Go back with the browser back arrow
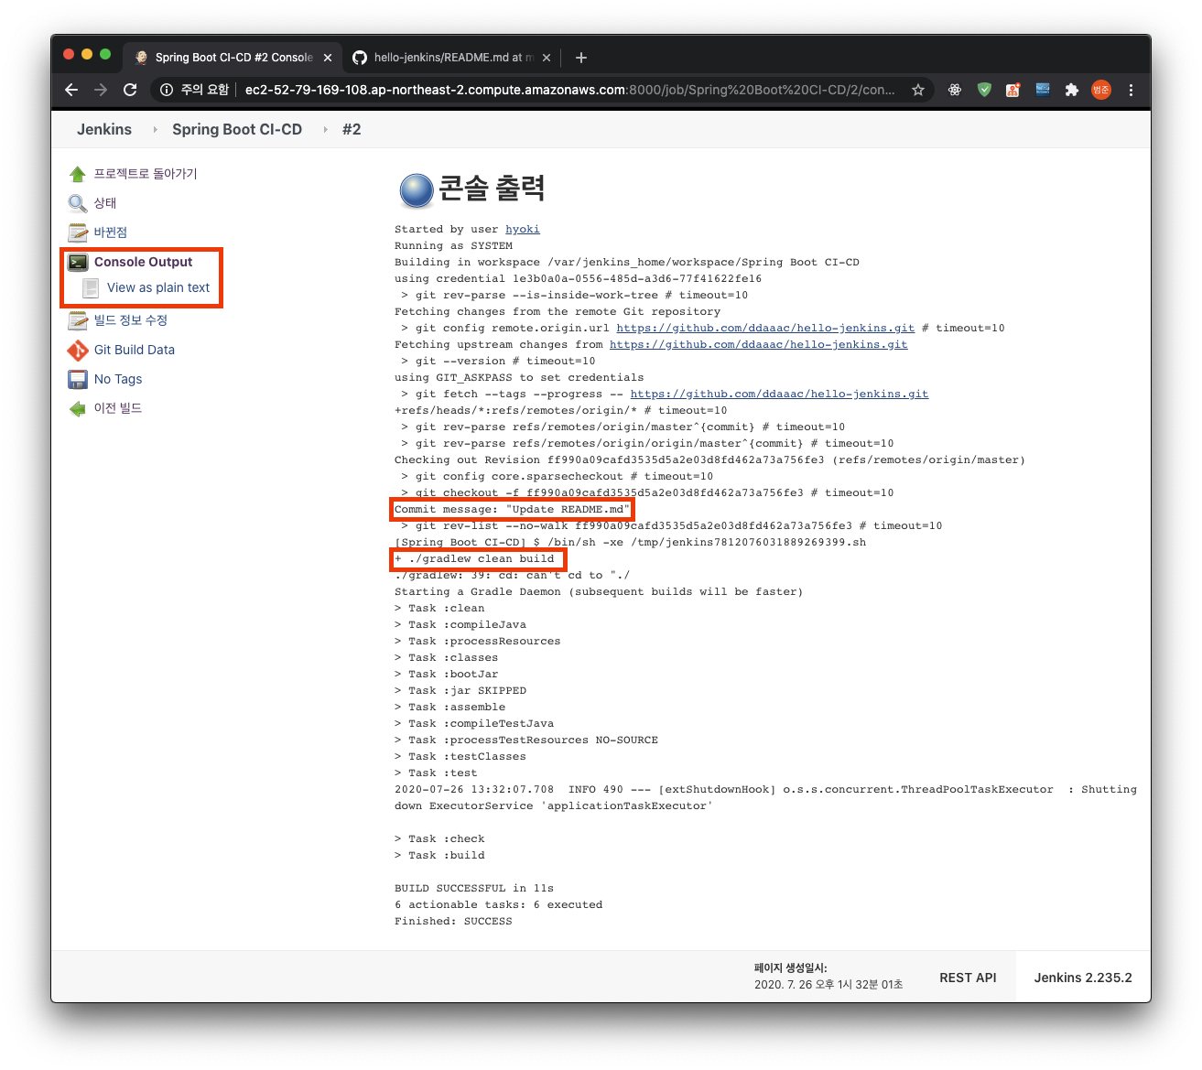 point(71,90)
